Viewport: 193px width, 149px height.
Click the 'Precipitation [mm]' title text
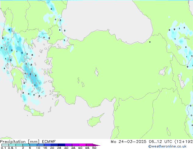[x=19, y=142]
